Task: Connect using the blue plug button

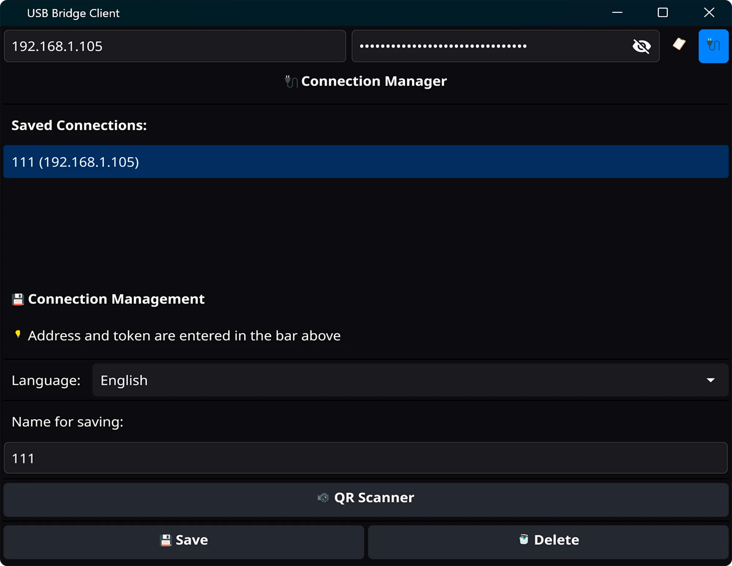Action: 713,46
